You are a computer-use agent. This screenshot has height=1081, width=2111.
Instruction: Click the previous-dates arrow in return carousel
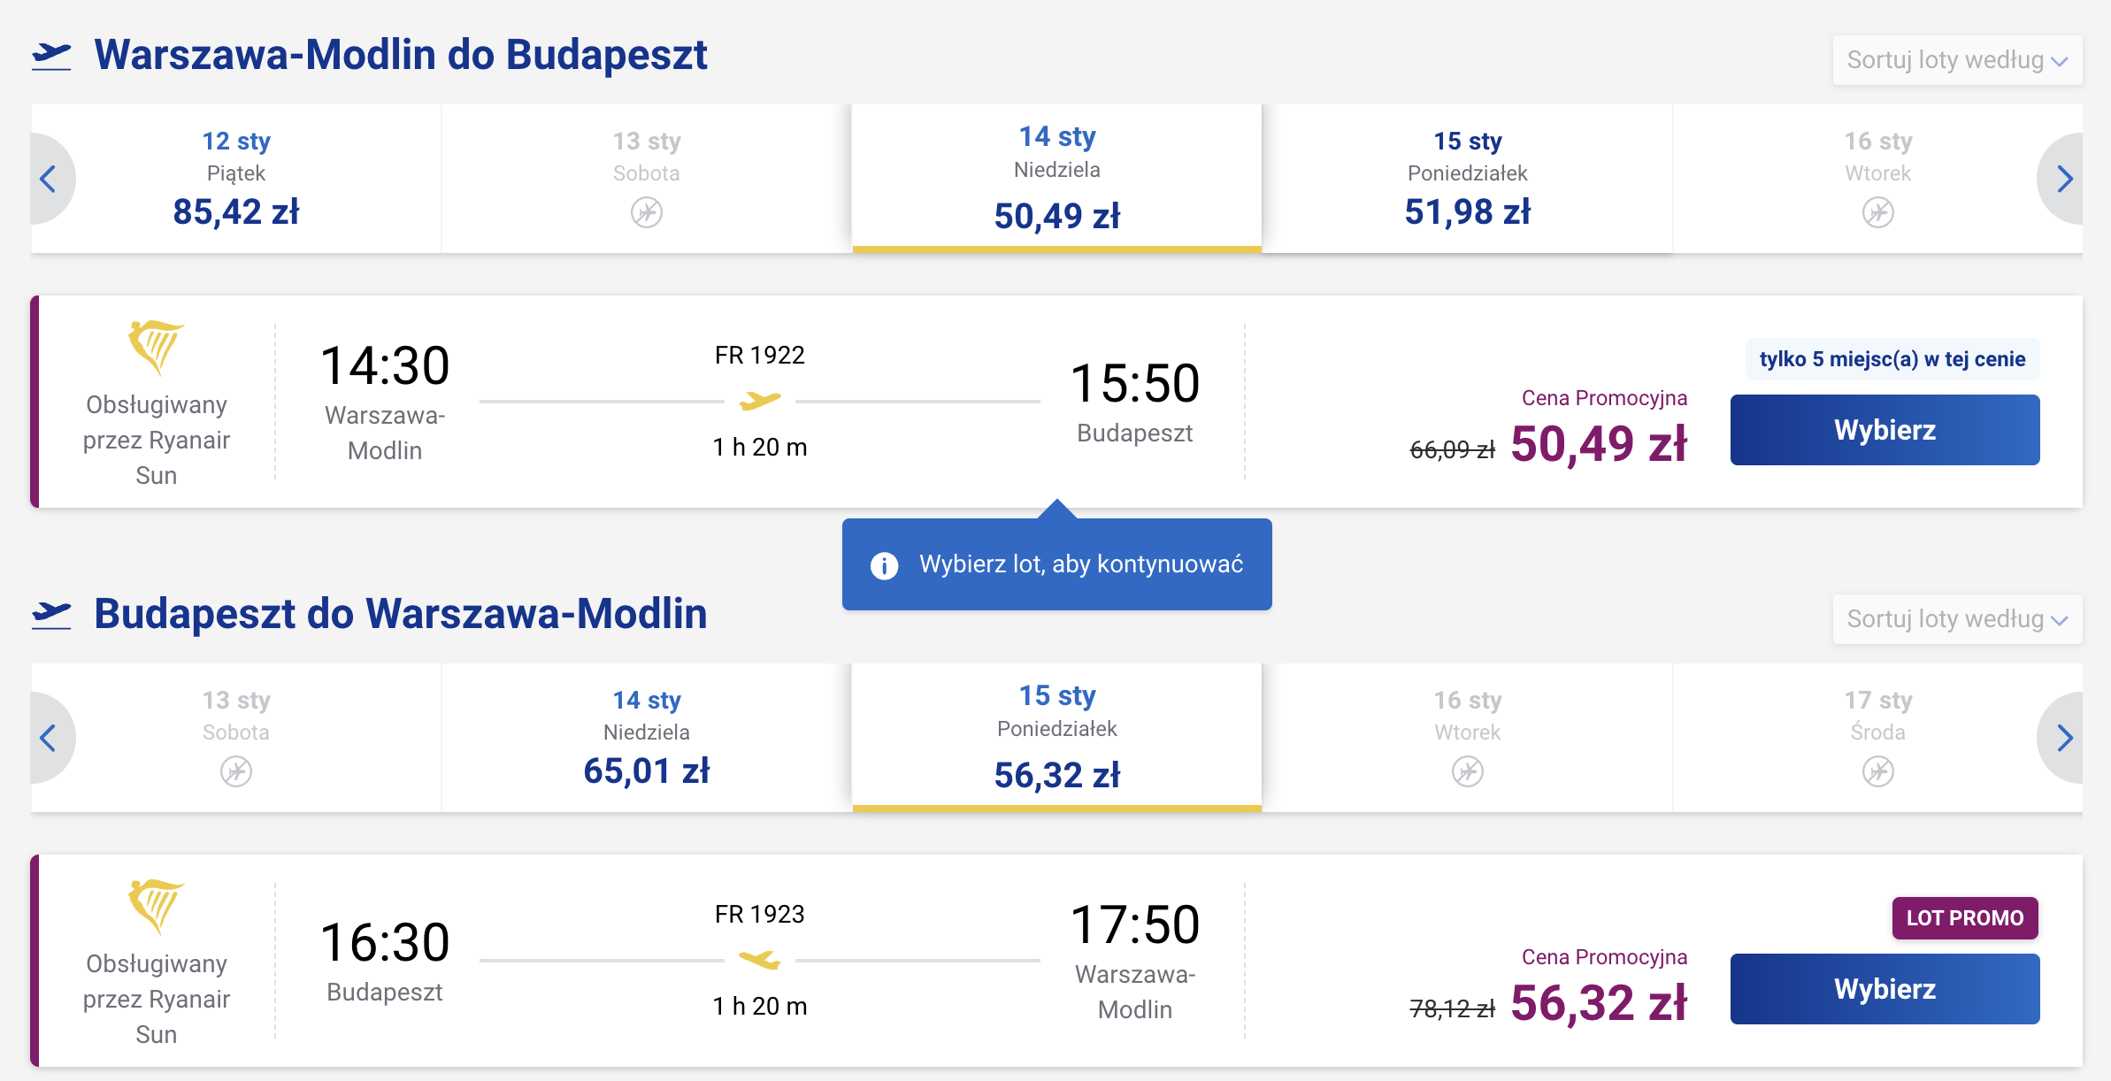50,738
